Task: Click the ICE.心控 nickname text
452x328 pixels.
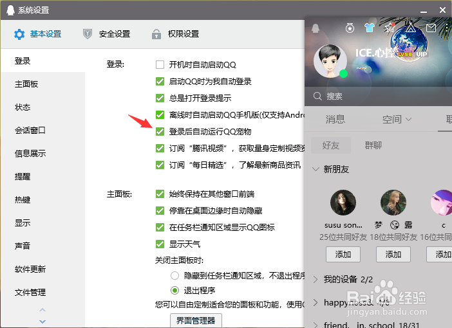Action: click(375, 53)
